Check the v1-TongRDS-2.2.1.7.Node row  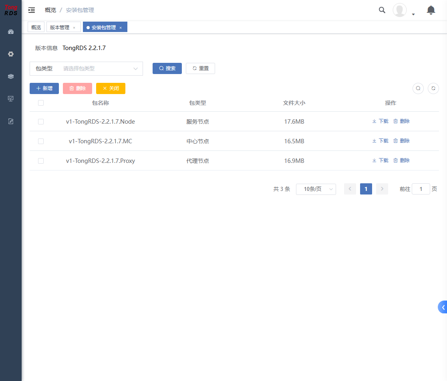[x=41, y=122]
